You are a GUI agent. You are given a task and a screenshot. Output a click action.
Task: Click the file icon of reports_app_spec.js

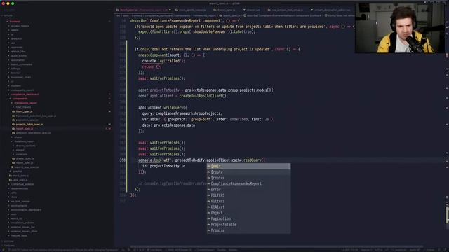(x=12, y=167)
